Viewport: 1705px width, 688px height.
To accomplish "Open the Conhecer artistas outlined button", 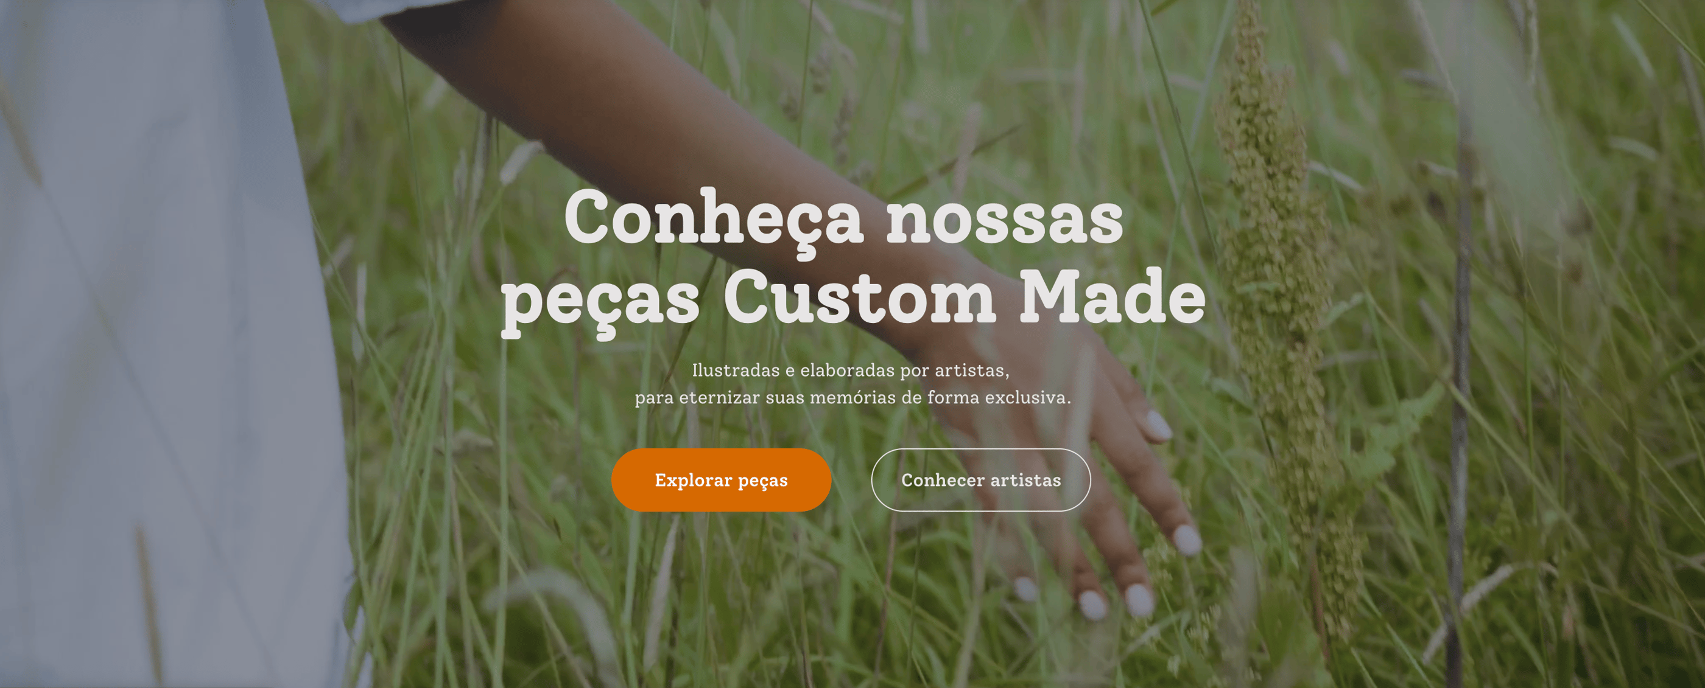I will coord(980,480).
